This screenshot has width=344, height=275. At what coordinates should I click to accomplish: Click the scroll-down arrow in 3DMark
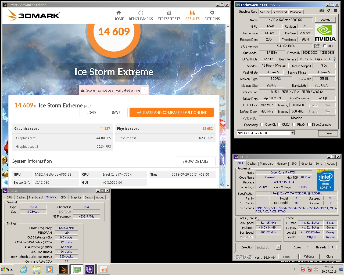tap(228, 186)
